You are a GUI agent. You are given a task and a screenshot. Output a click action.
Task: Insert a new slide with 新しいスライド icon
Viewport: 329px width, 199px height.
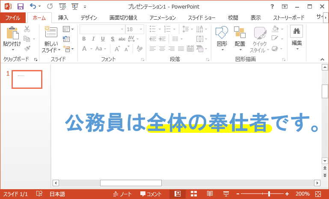coord(51,32)
